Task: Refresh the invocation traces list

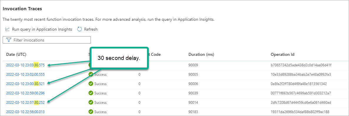Action: pyautogui.click(x=87, y=29)
